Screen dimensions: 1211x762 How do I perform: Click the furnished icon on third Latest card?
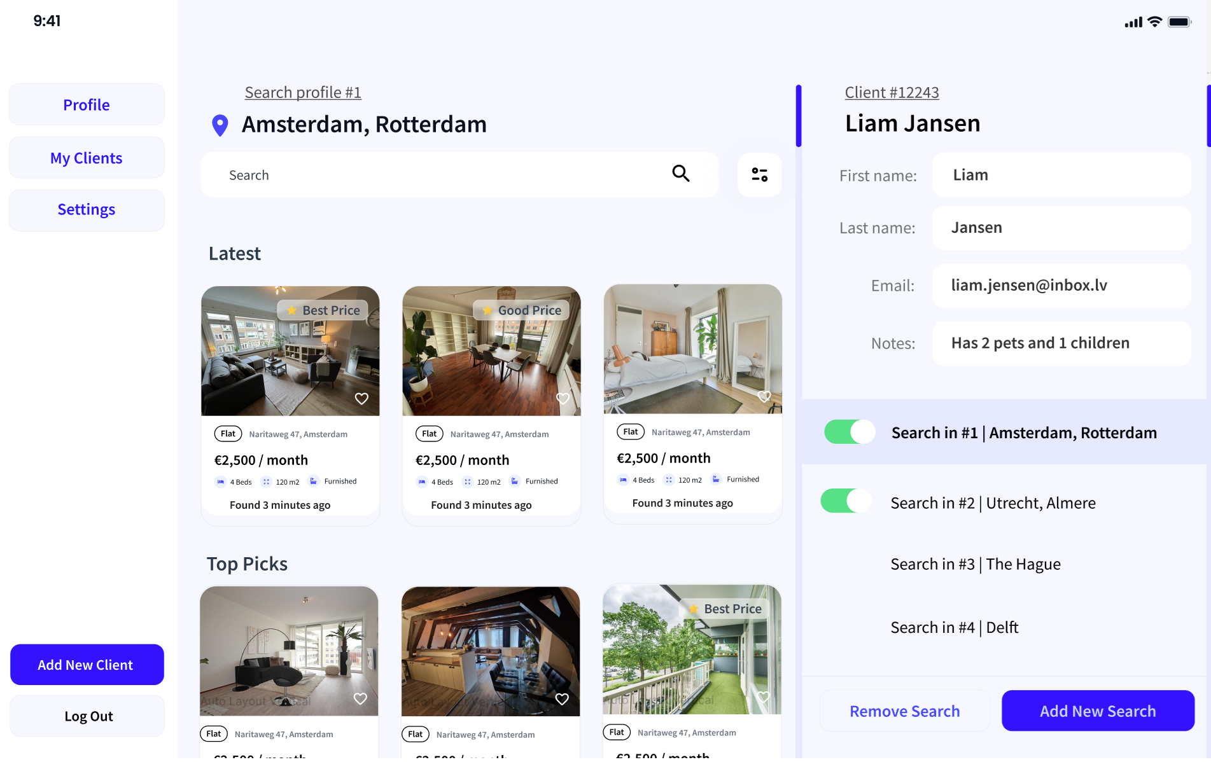(716, 479)
